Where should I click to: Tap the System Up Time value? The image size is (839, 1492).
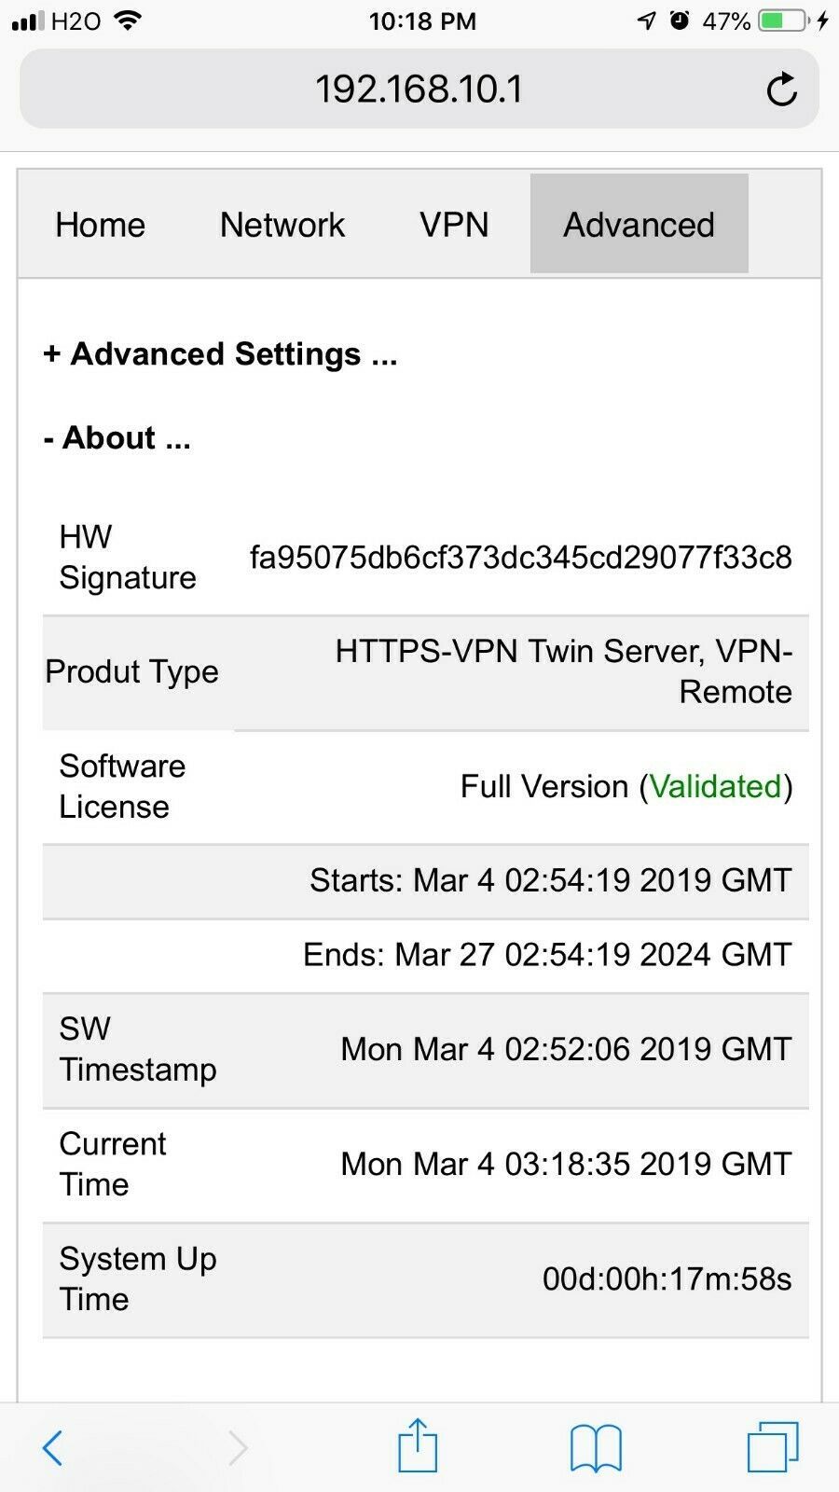coord(667,1278)
